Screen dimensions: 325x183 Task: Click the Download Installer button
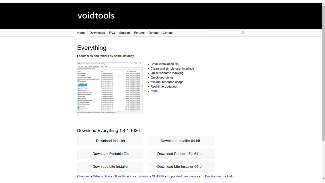[x=110, y=141]
